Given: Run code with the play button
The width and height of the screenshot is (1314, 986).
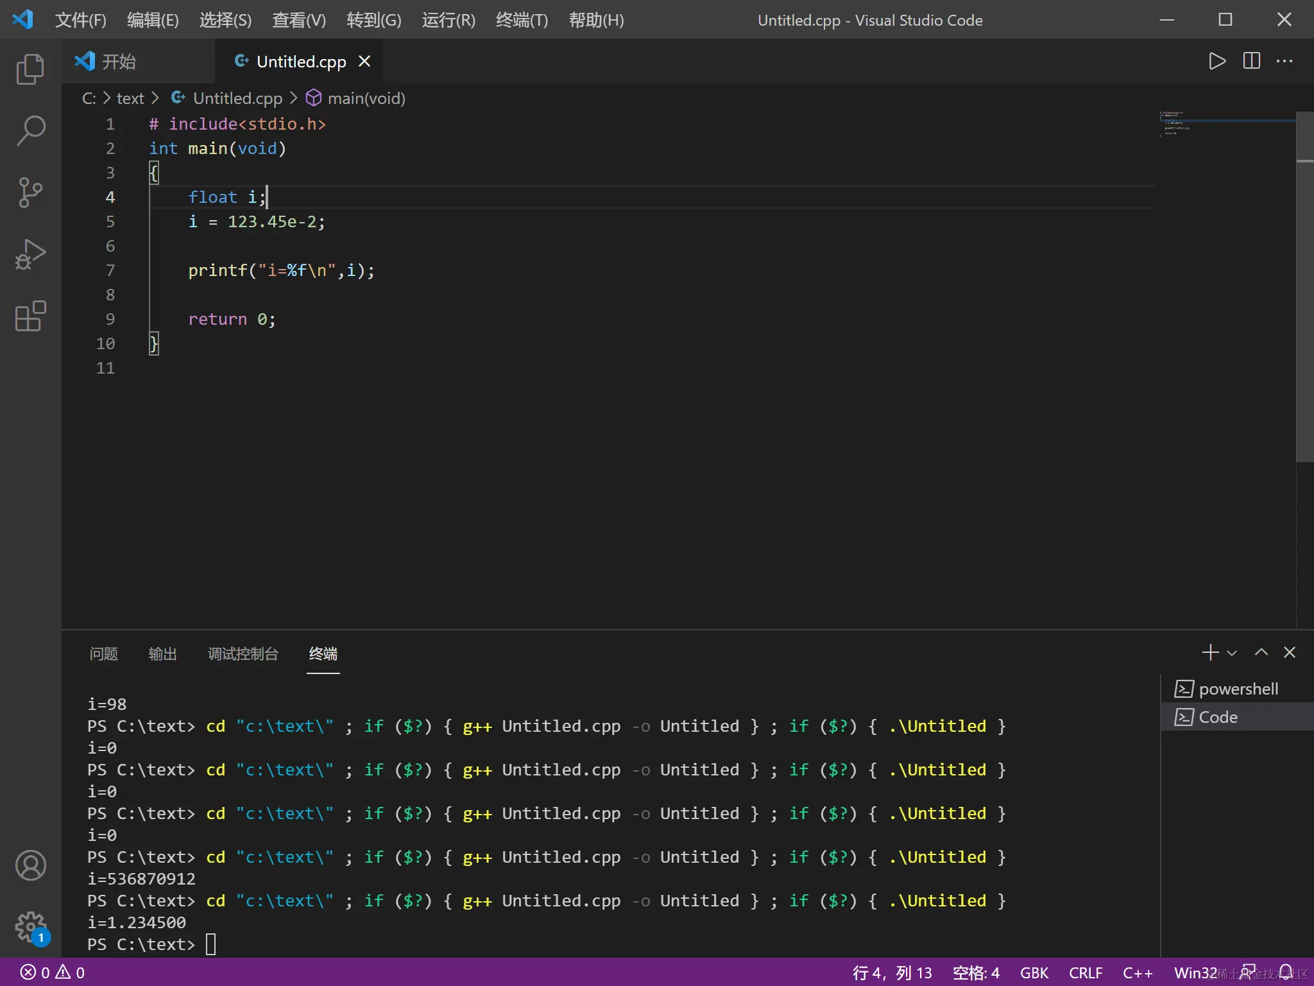Looking at the screenshot, I should (1216, 61).
